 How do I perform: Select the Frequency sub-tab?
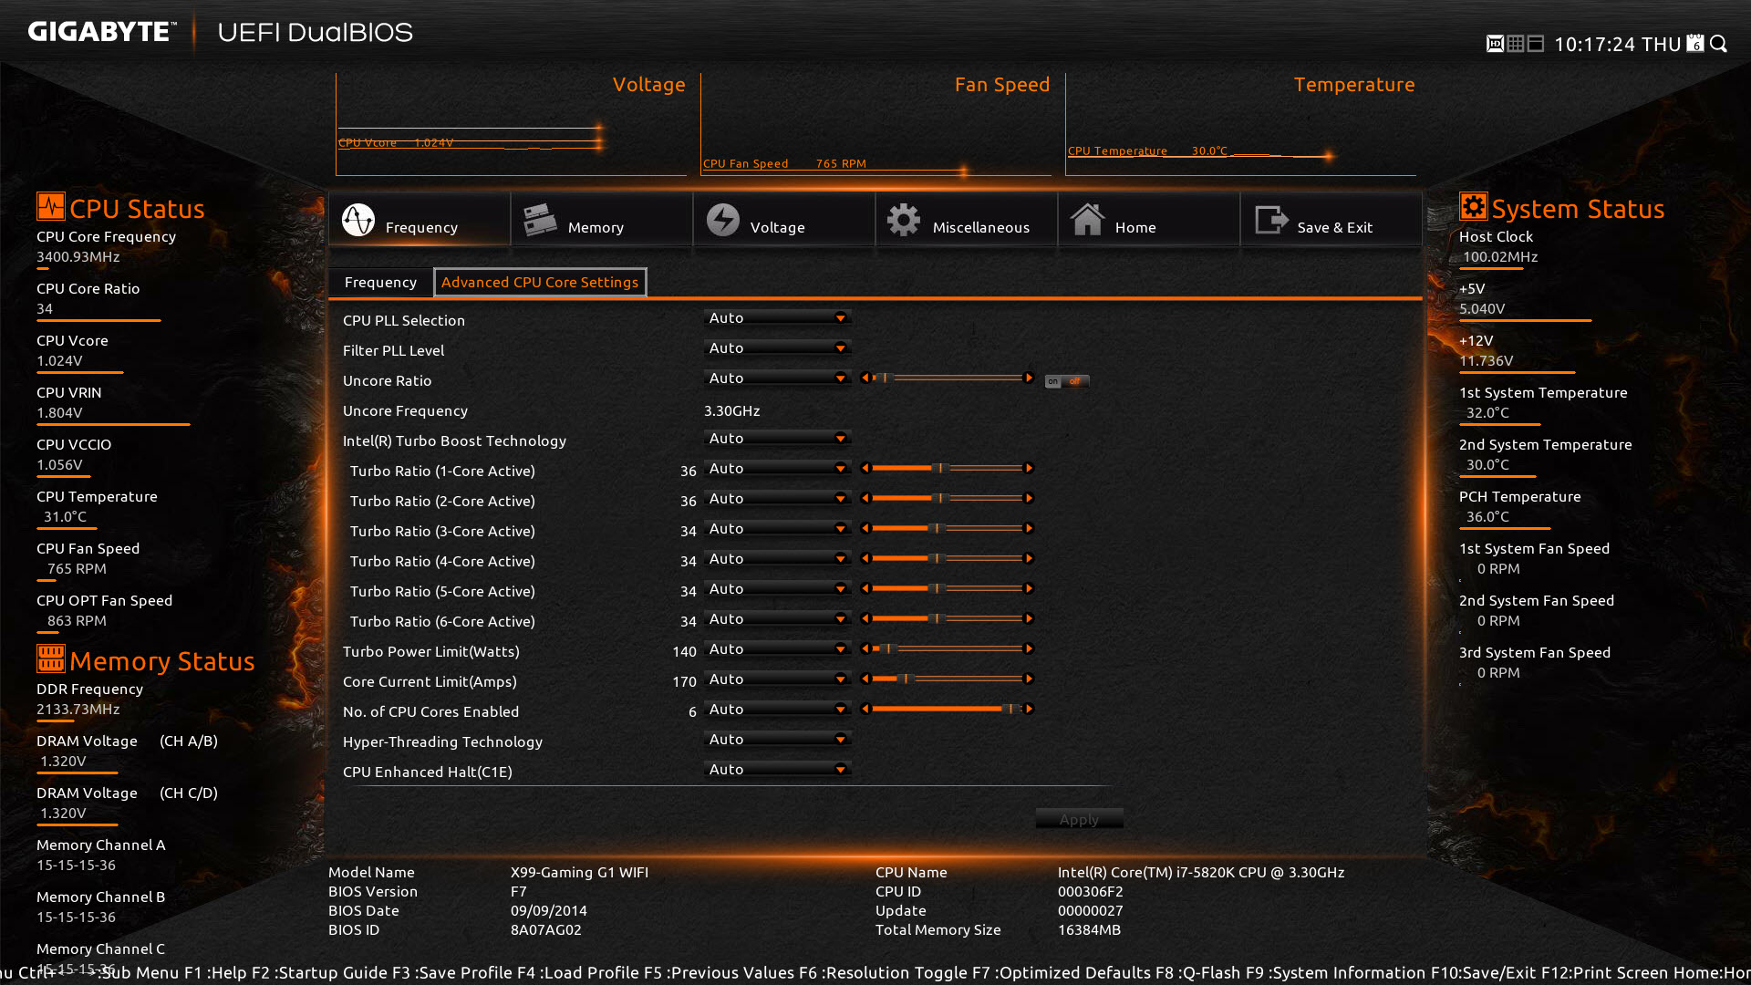(x=380, y=282)
